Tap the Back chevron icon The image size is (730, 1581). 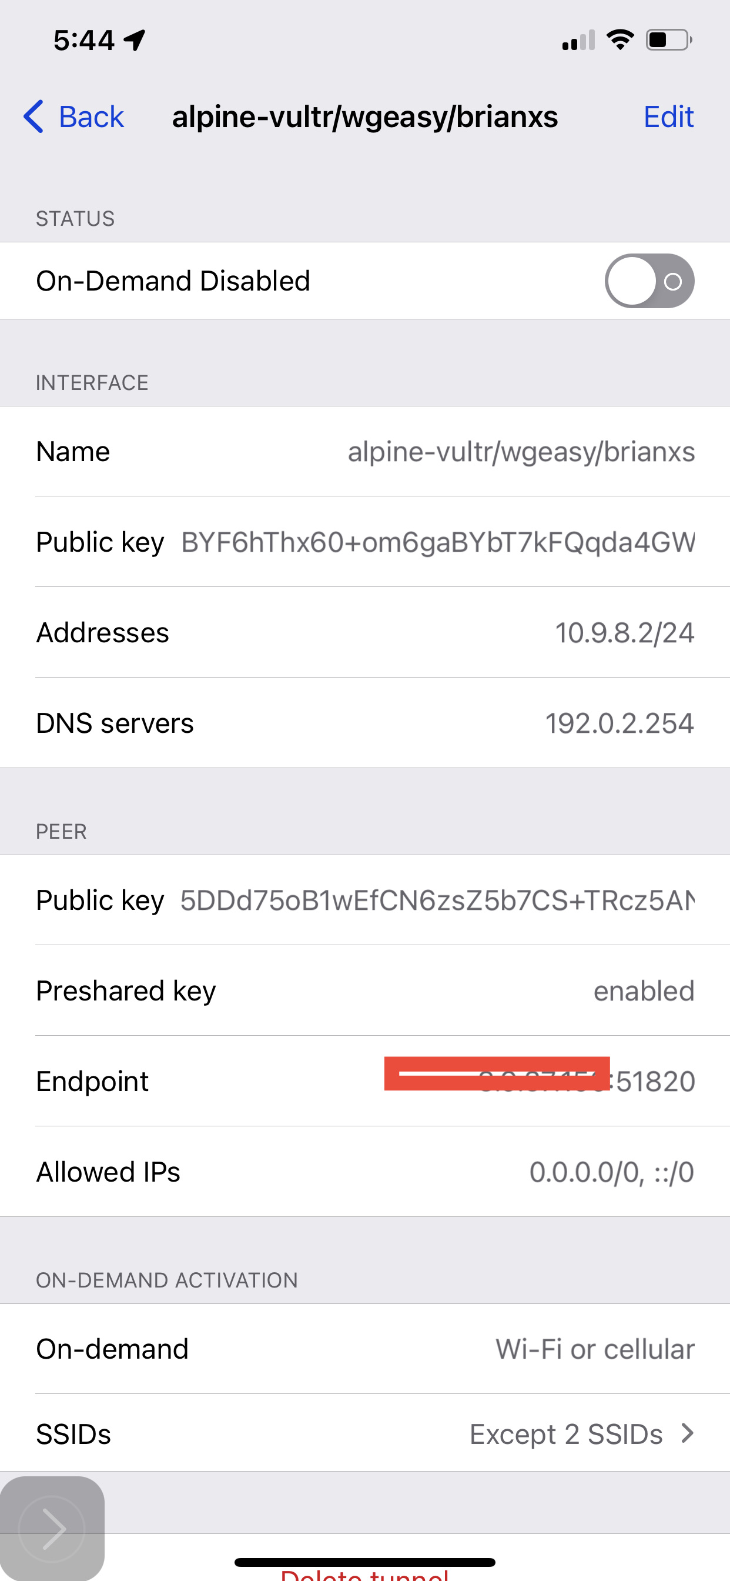coord(32,116)
